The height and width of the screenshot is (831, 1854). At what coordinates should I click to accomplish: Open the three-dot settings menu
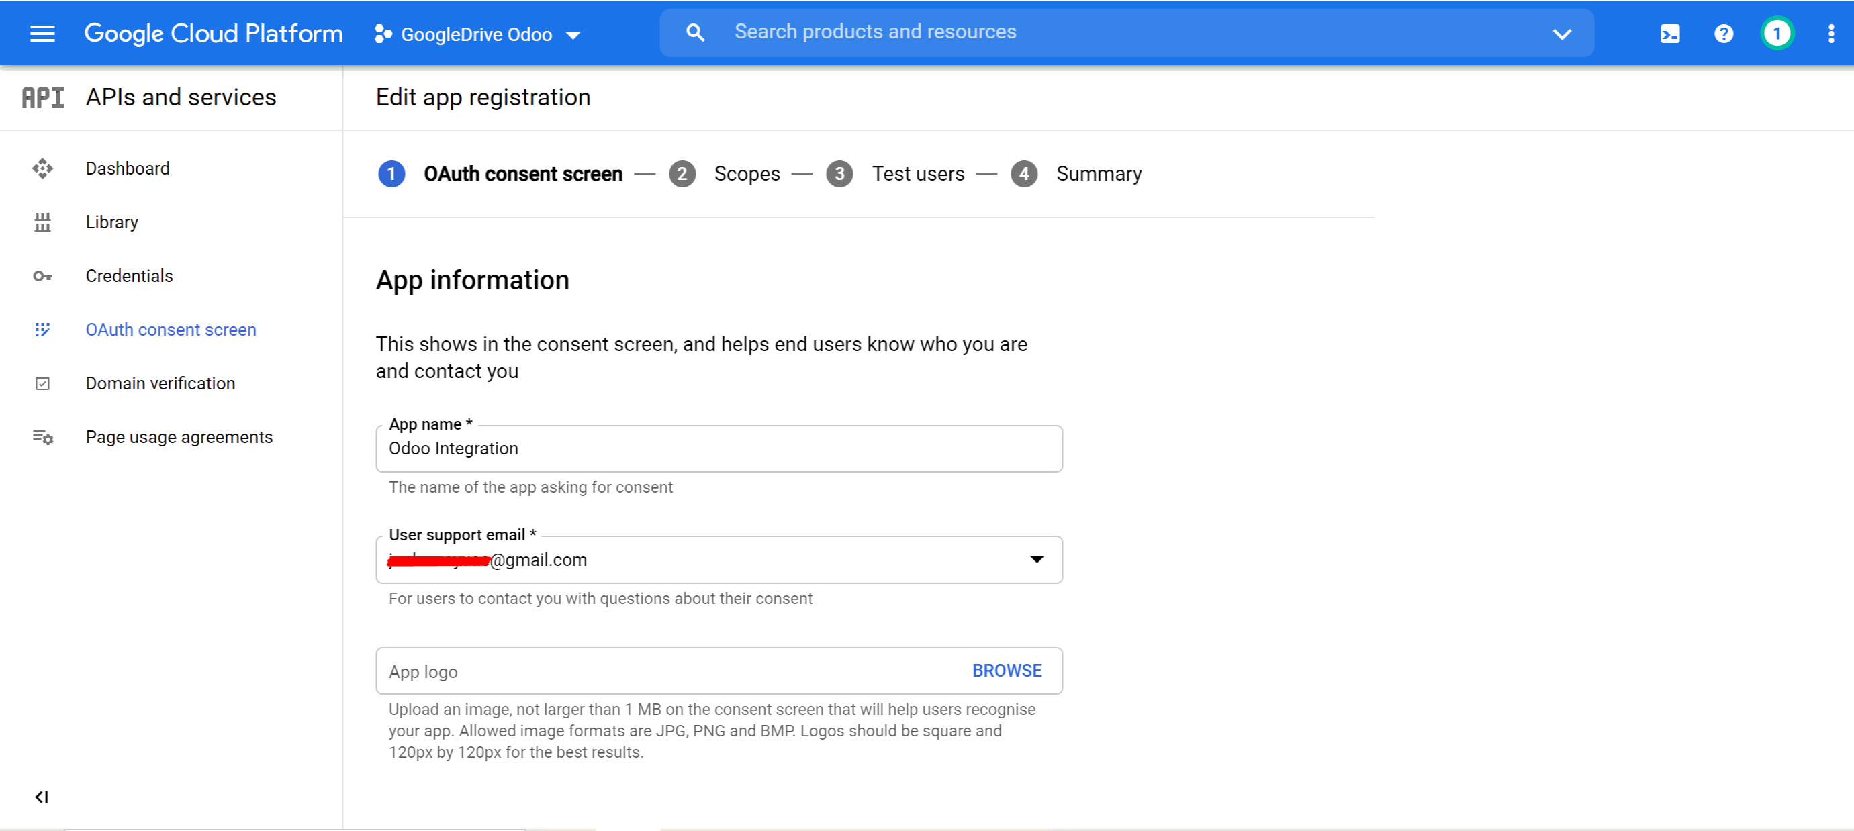click(x=1831, y=34)
